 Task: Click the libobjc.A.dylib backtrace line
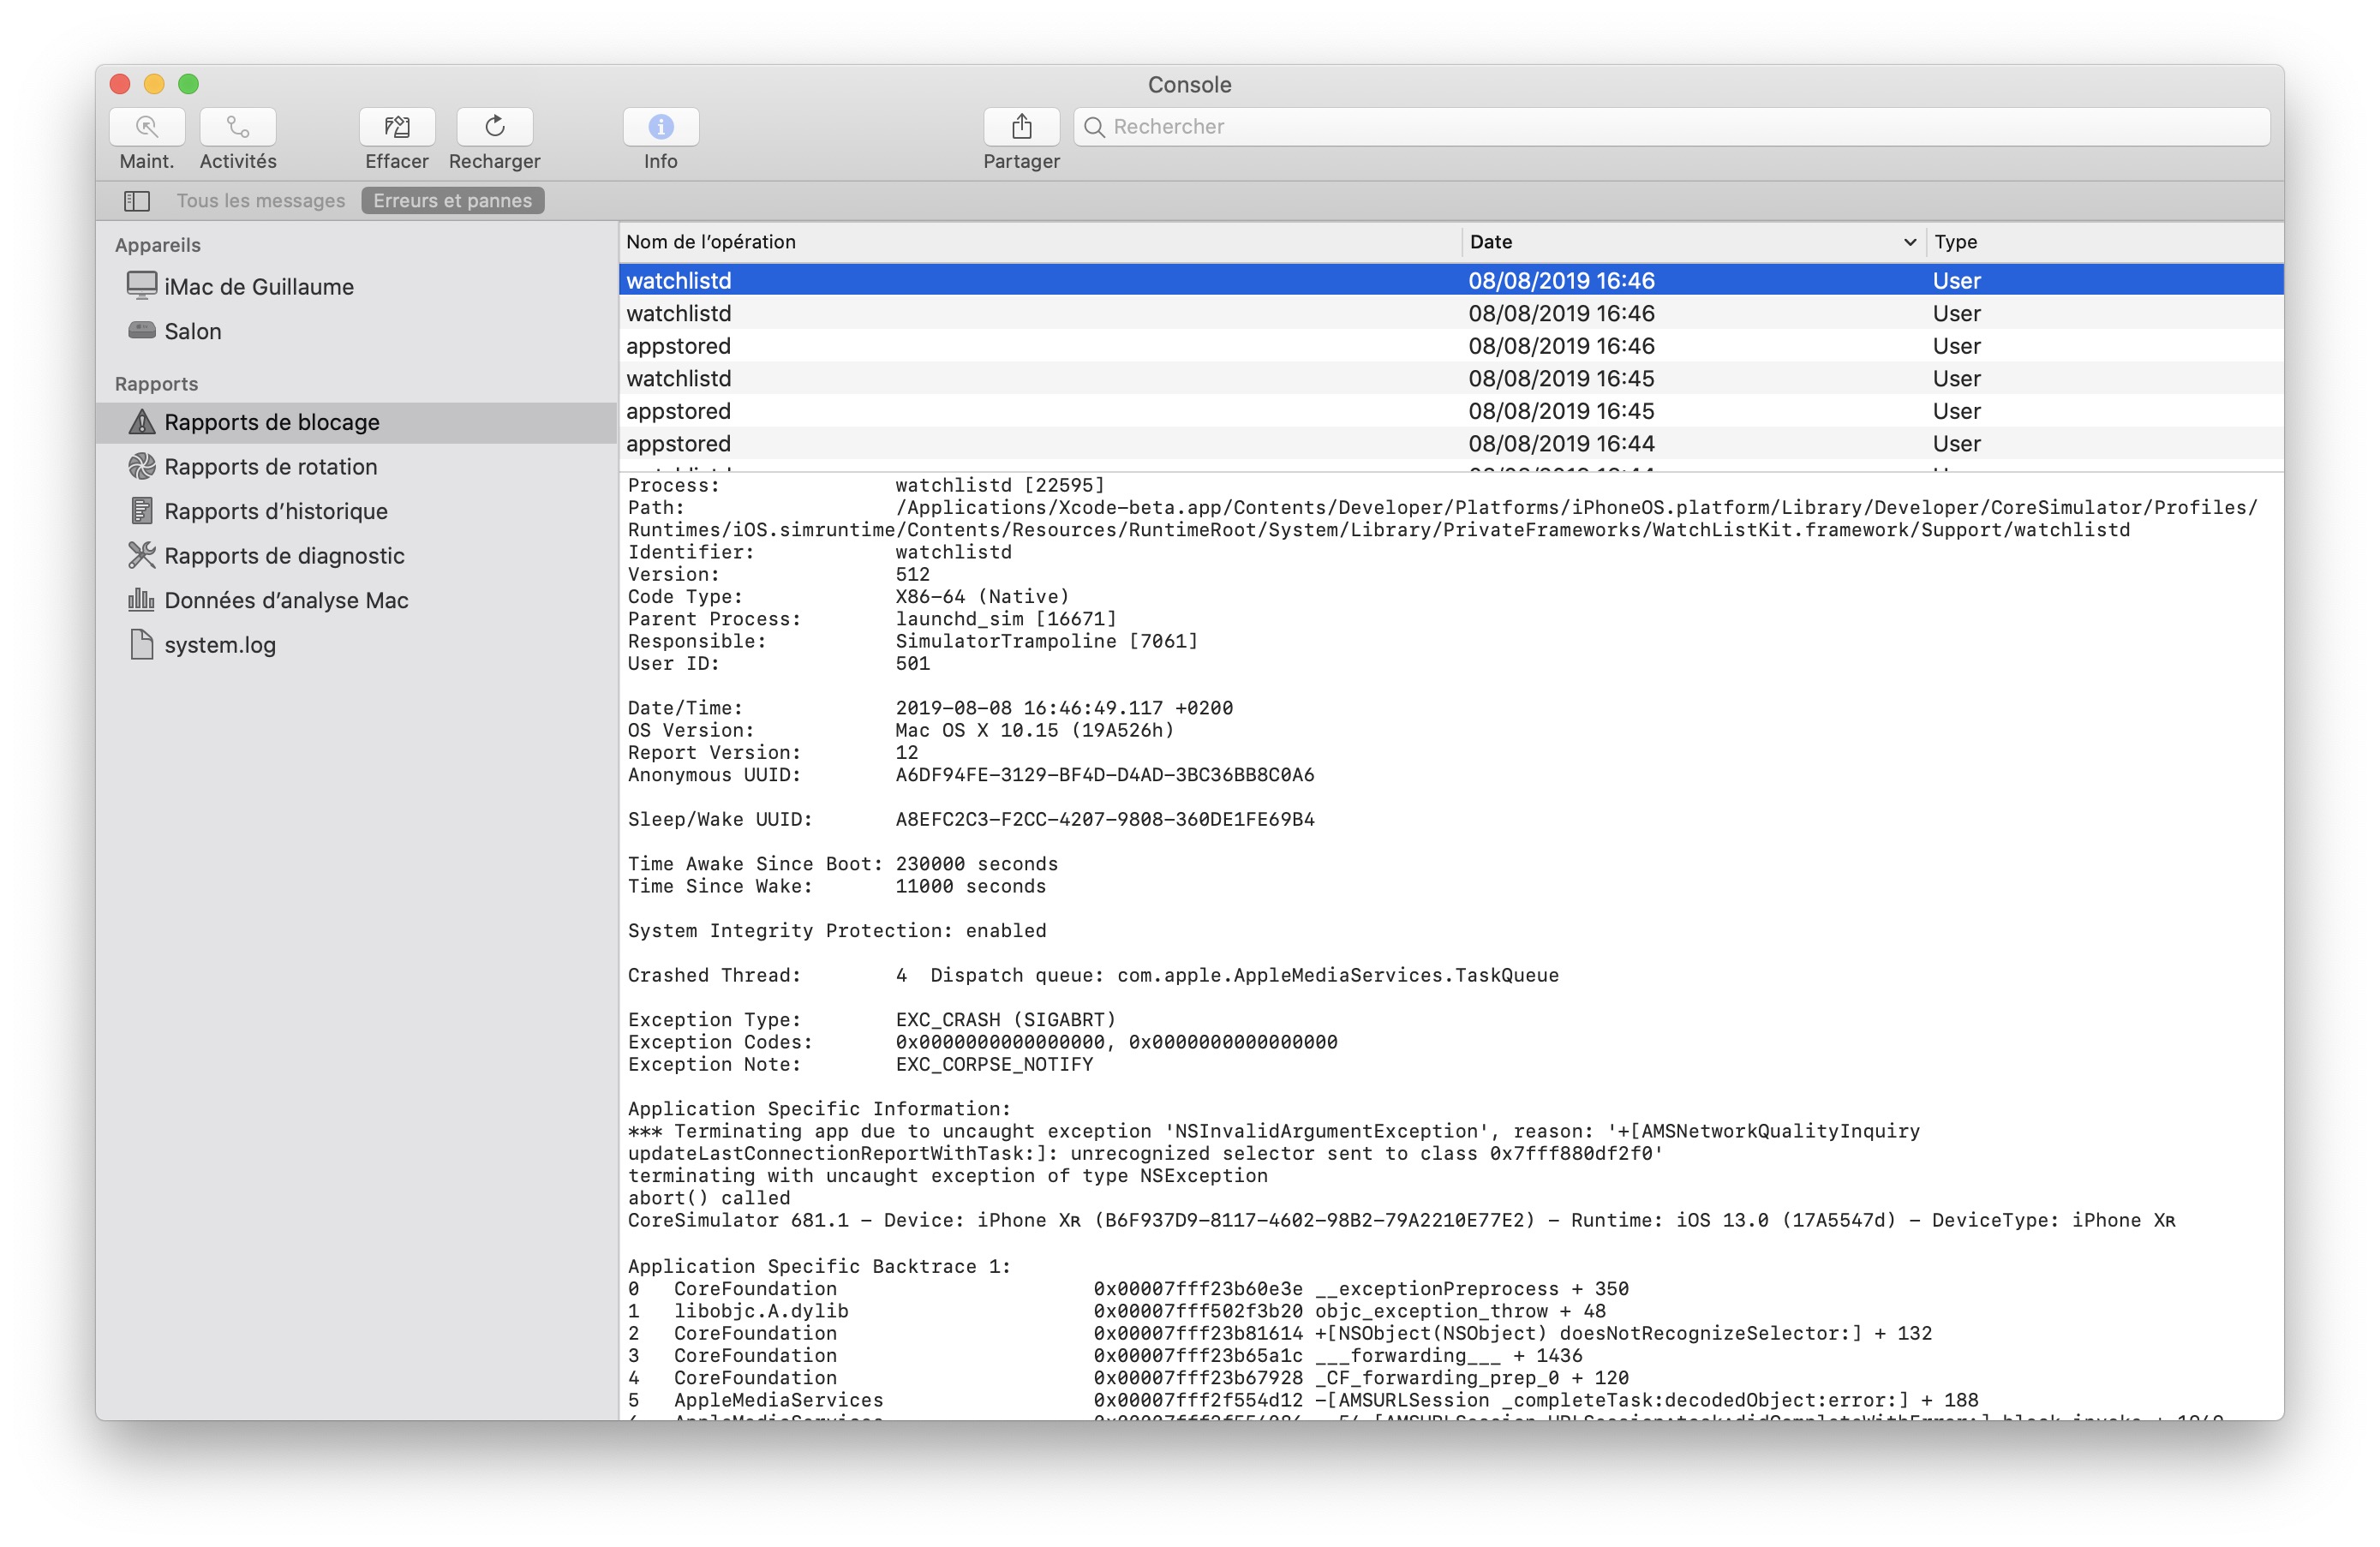pos(1116,1312)
